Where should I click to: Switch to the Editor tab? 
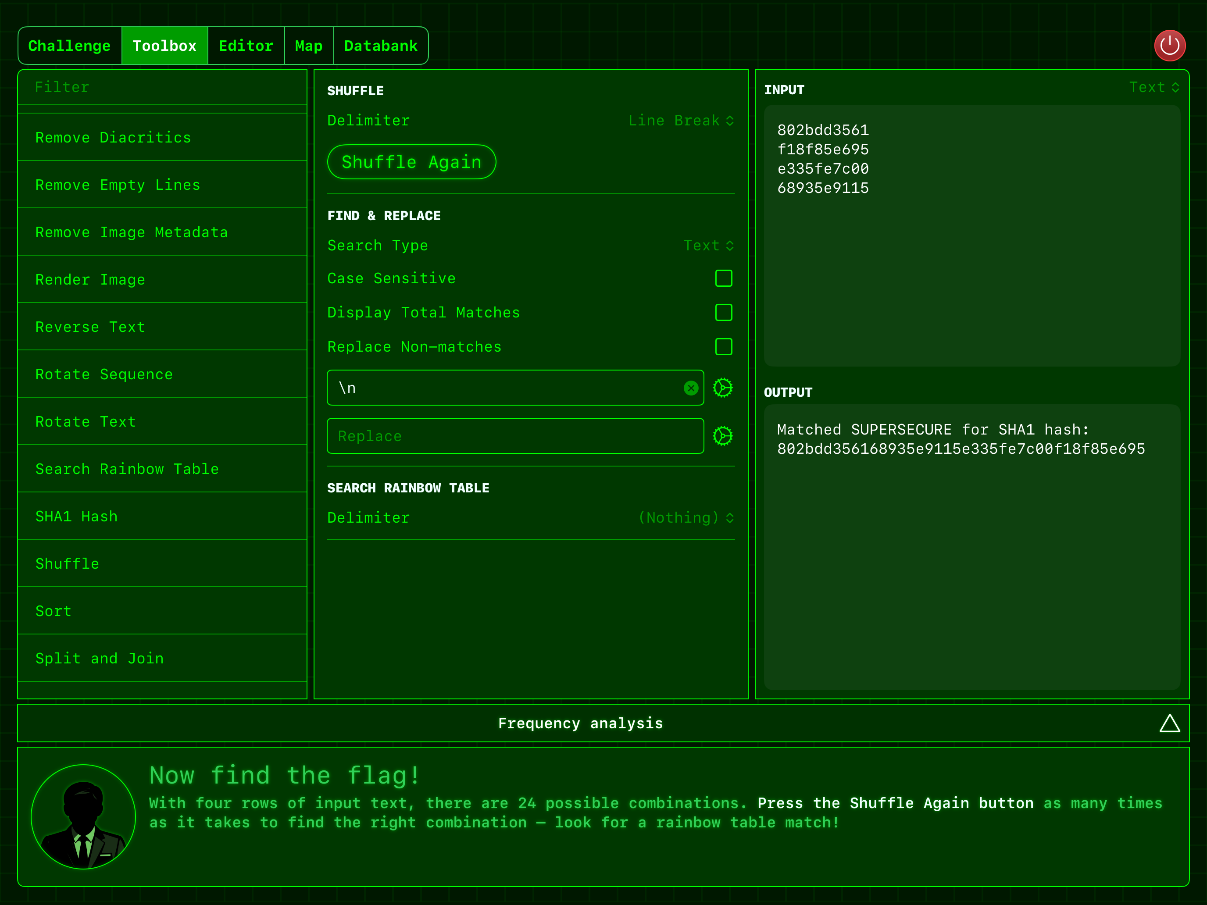(x=246, y=45)
